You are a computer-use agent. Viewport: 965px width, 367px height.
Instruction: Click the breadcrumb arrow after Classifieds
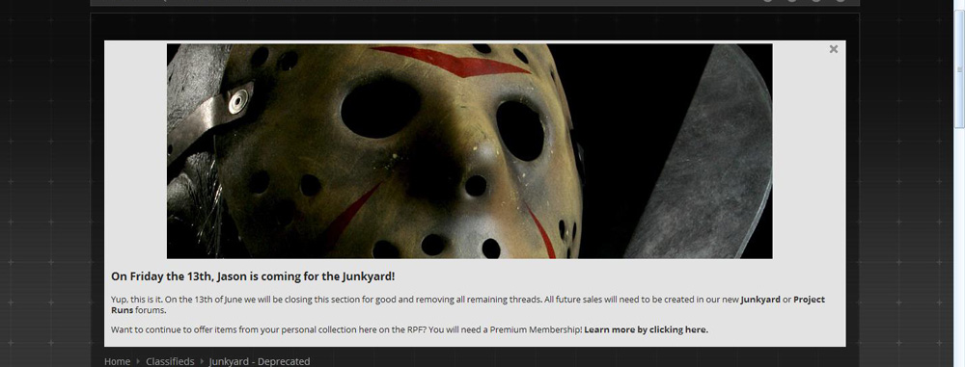(x=202, y=361)
